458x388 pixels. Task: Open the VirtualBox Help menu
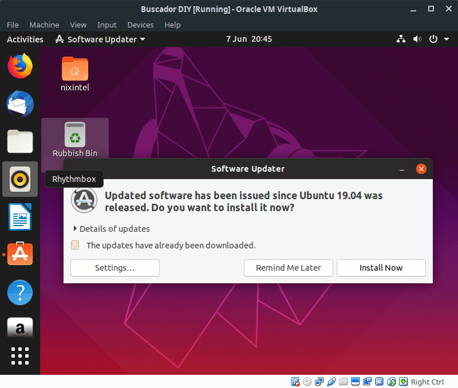[172, 25]
